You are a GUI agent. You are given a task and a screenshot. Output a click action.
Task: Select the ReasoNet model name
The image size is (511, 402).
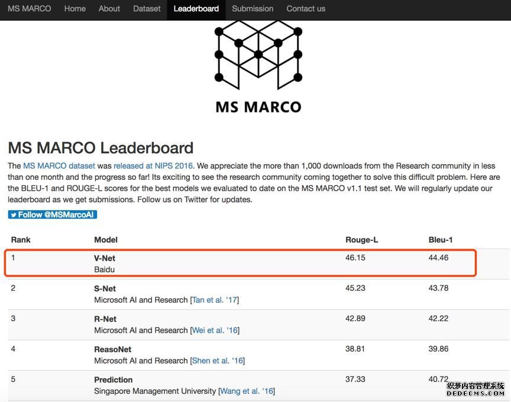coord(113,349)
